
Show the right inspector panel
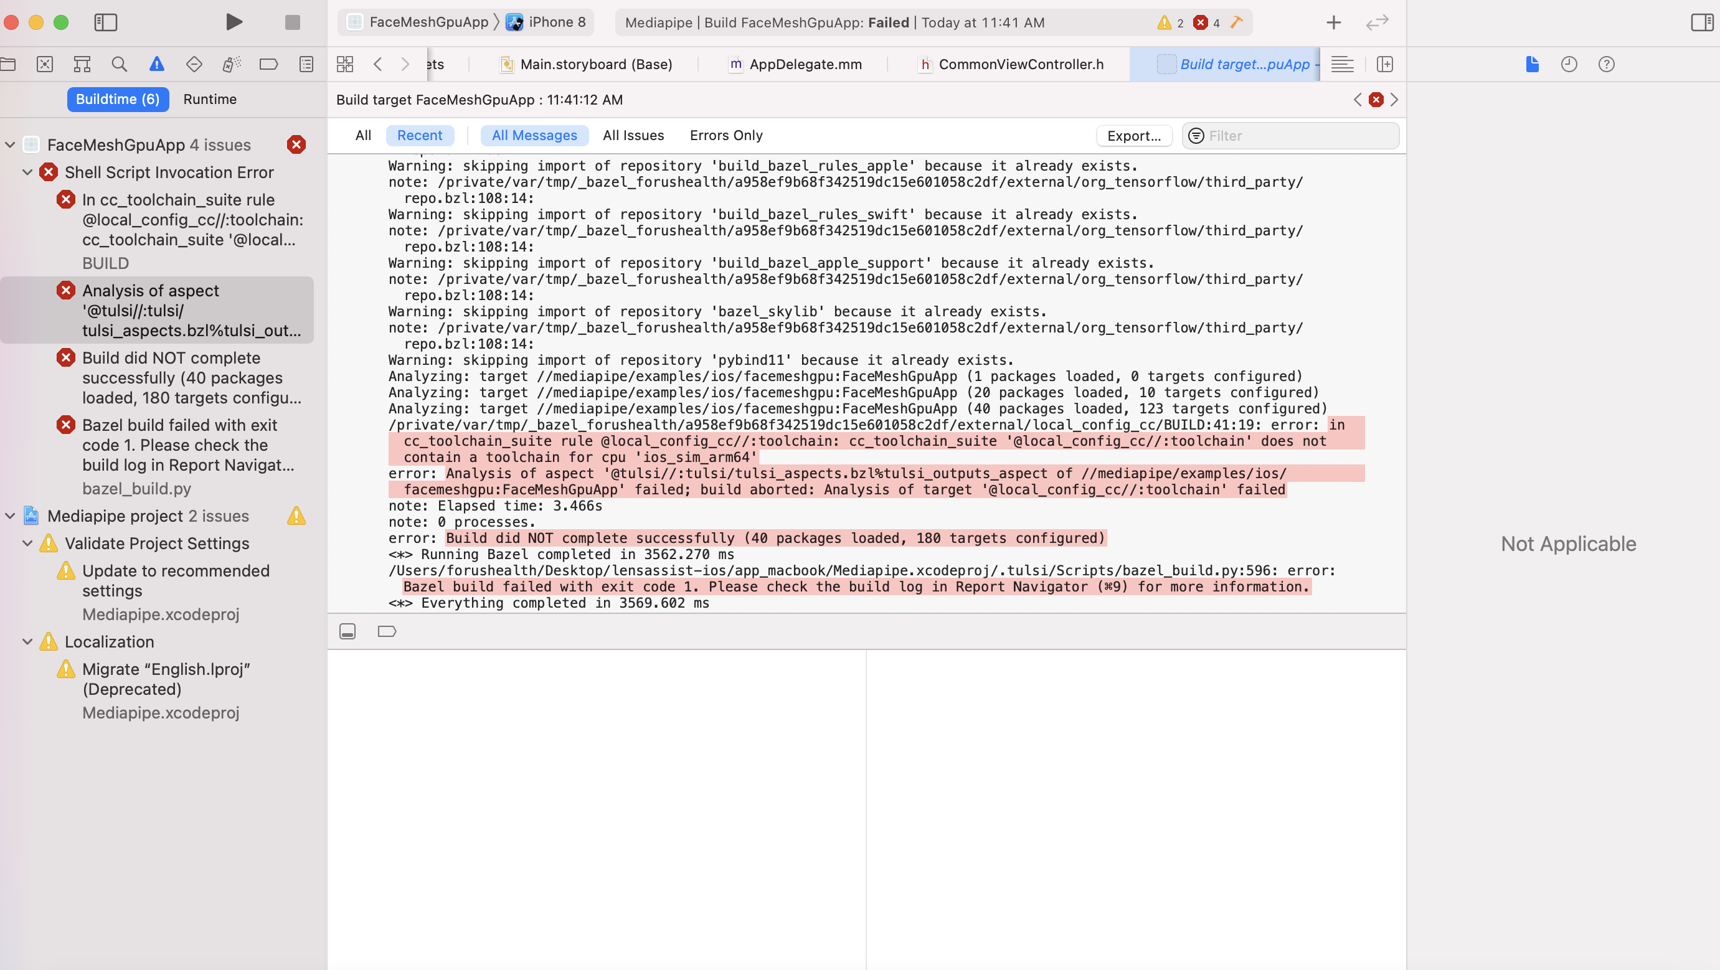coord(1701,22)
